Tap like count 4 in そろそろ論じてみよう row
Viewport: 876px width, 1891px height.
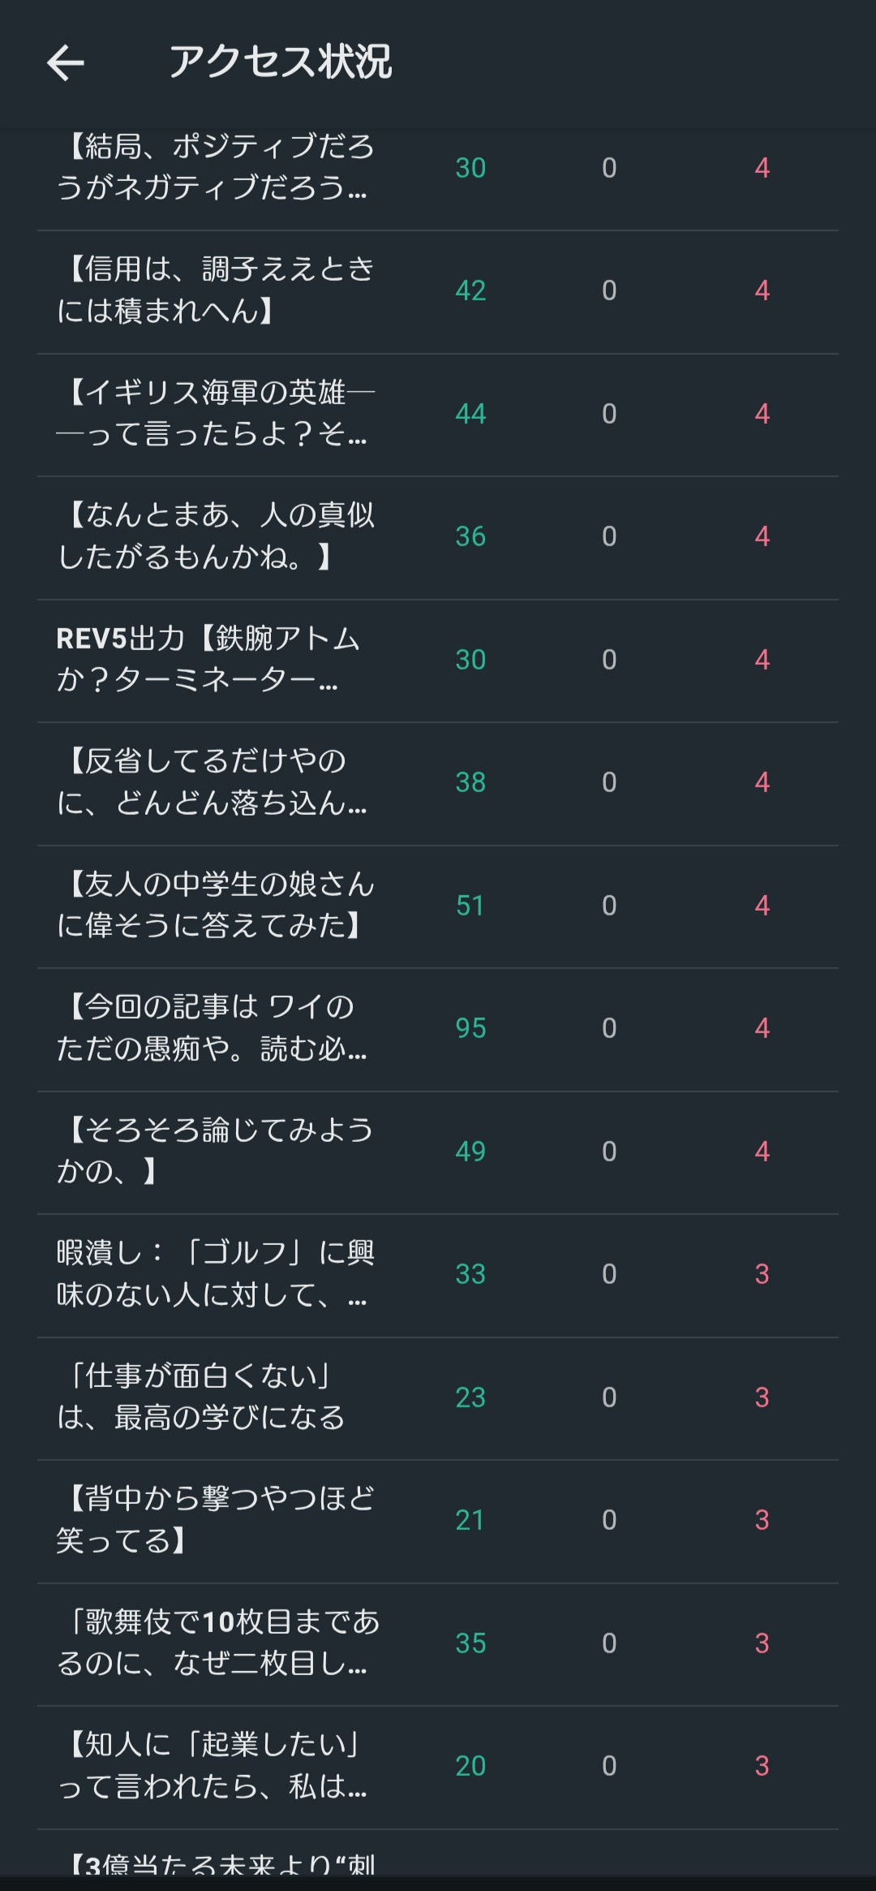(762, 1151)
